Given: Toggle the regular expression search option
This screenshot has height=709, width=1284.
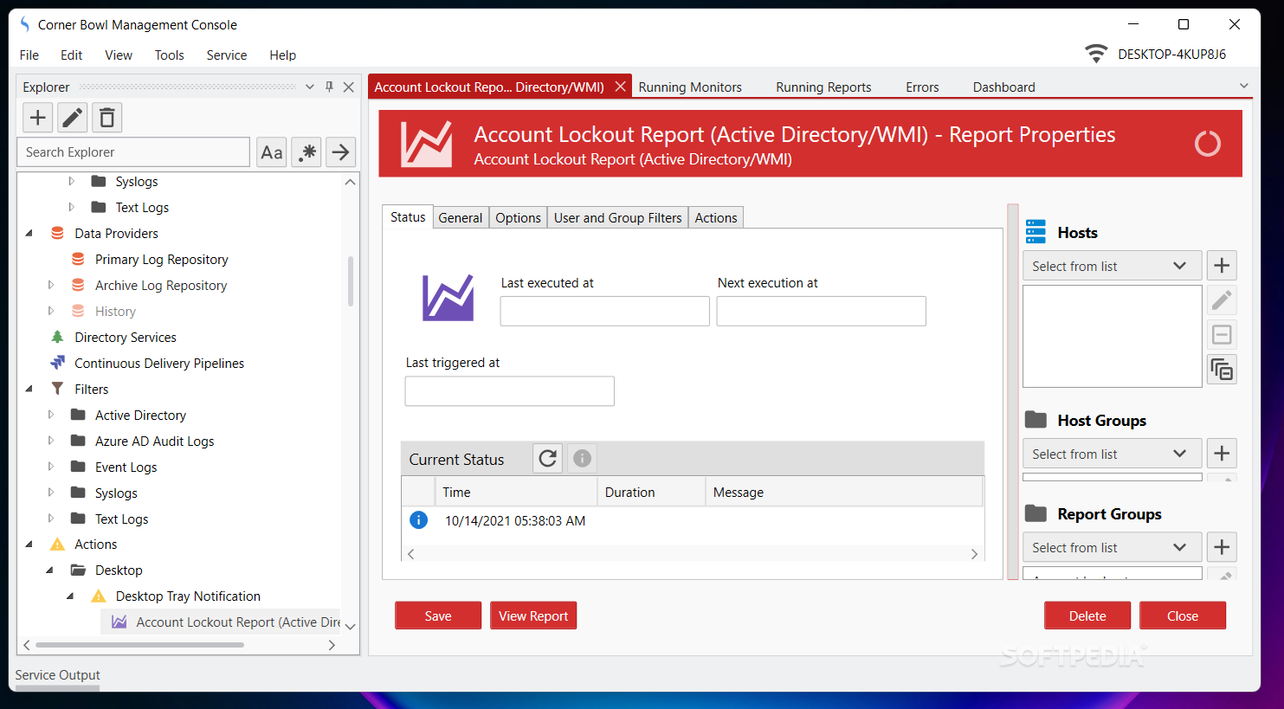Looking at the screenshot, I should pyautogui.click(x=306, y=152).
